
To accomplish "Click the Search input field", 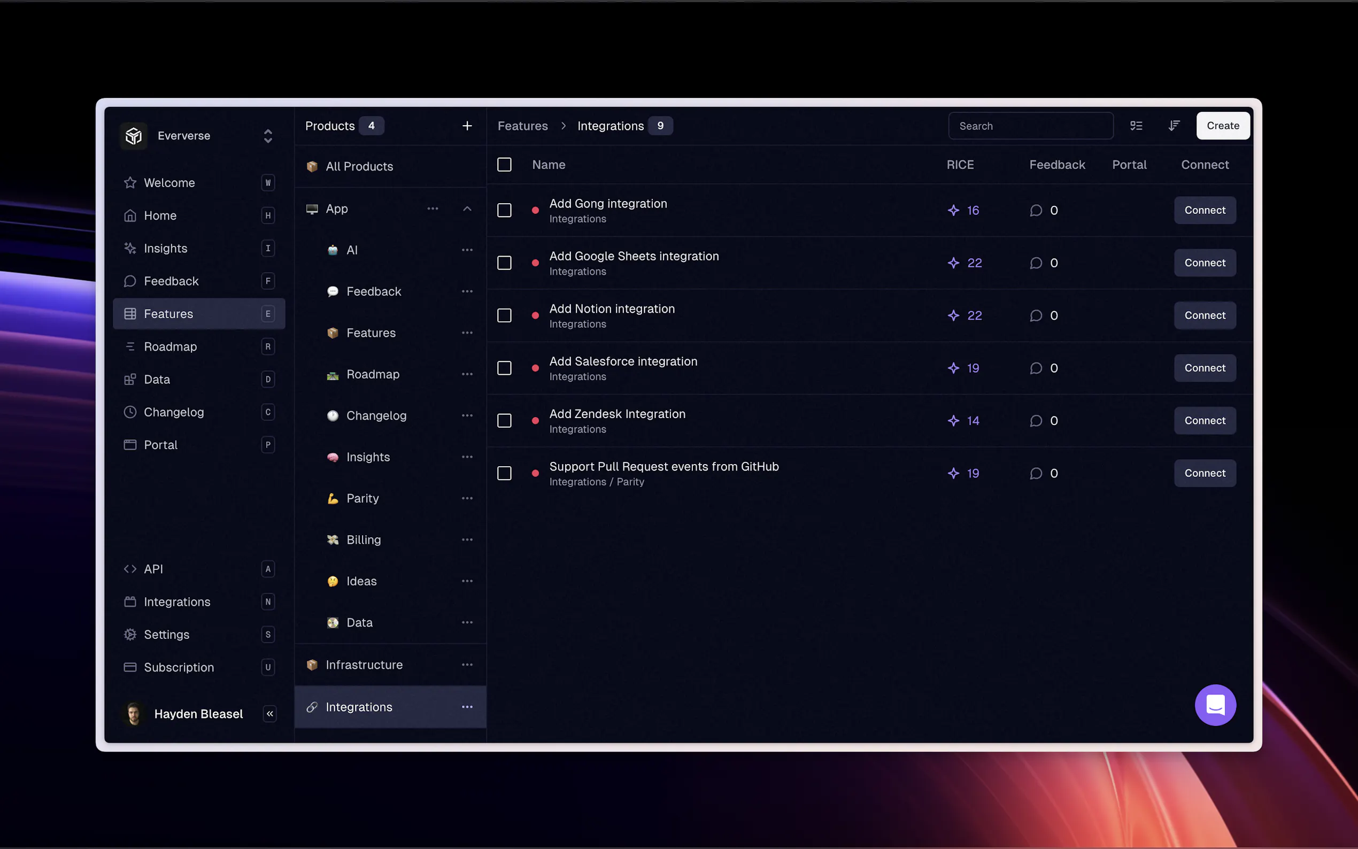I will tap(1030, 126).
